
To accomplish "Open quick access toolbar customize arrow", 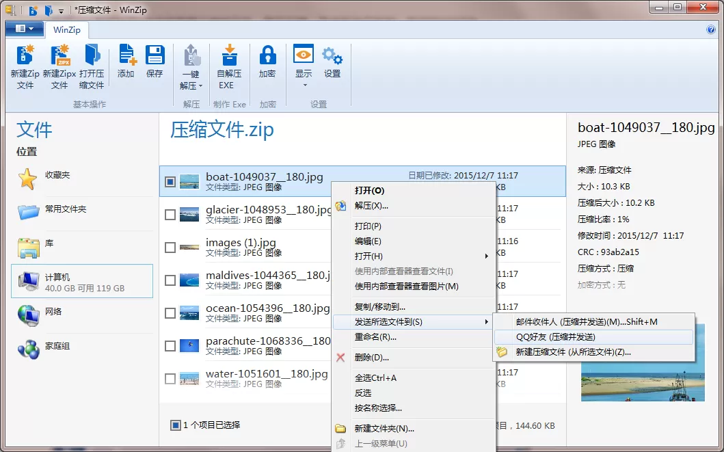I will pos(61,11).
